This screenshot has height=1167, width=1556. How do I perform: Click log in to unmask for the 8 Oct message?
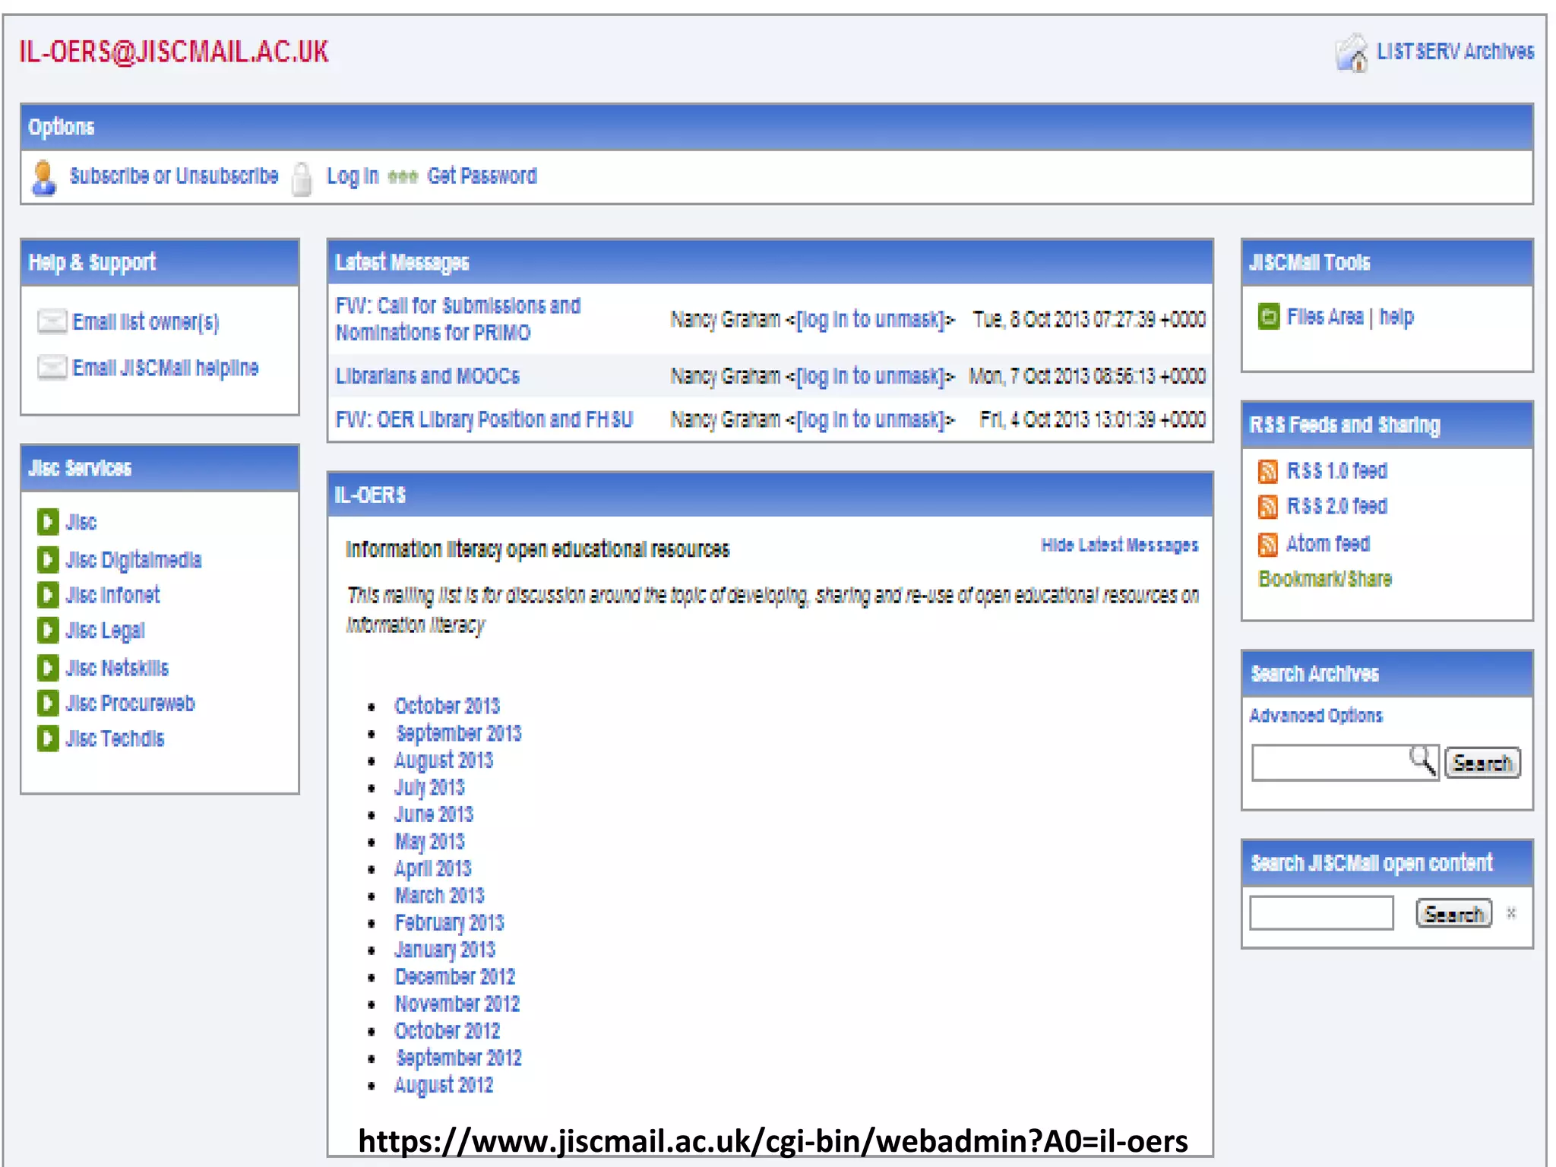coord(870,320)
